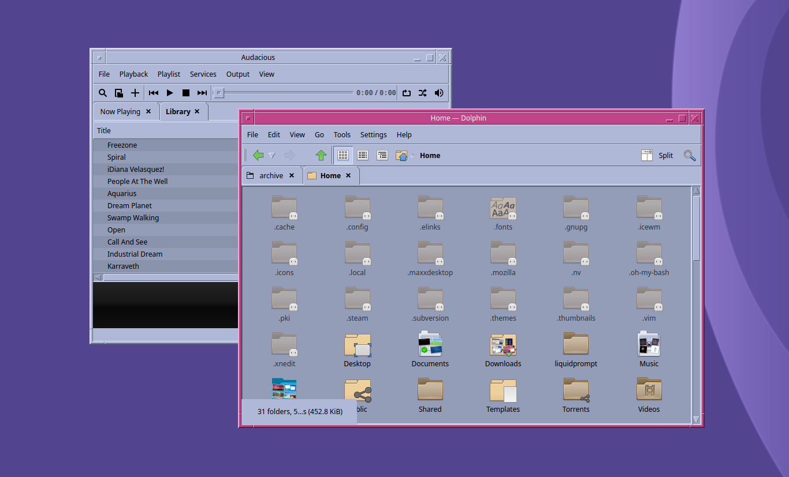This screenshot has height=477, width=789.
Task: Select the Music folder
Action: 649,349
